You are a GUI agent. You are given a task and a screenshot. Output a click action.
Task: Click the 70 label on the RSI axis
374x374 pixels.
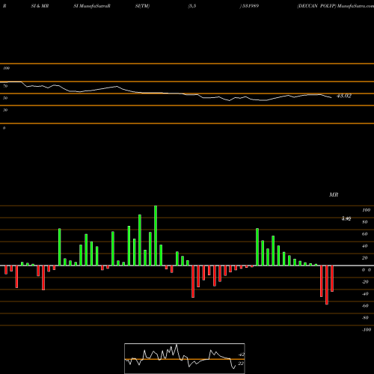(x=5, y=86)
